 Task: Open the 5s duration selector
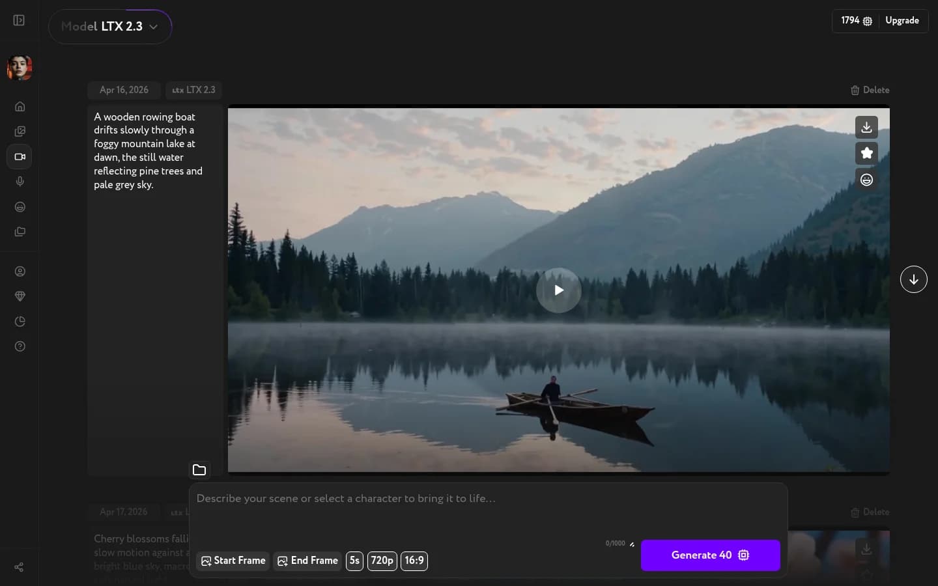(x=354, y=561)
